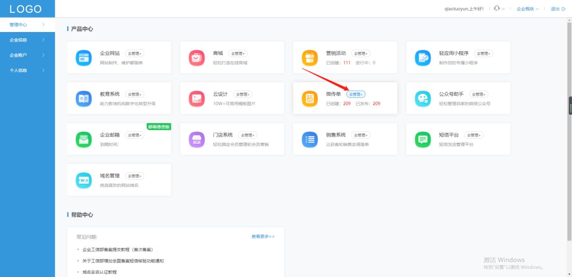Click the 微传单 product icon

(x=309, y=98)
